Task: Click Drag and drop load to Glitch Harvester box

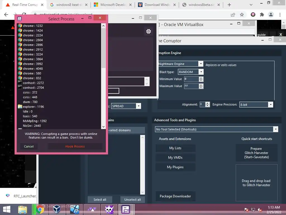Action: click(x=256, y=183)
